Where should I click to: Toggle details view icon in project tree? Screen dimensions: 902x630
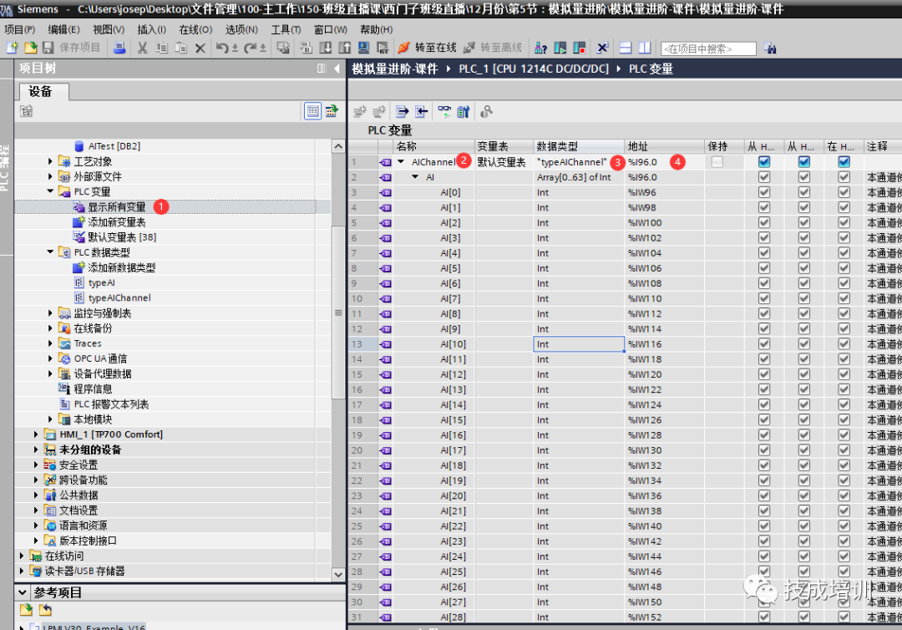coord(312,111)
